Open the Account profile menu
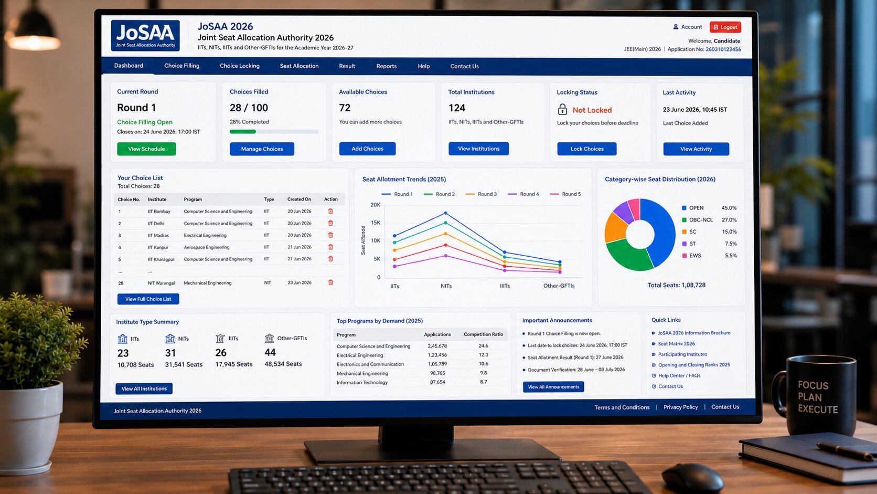Image resolution: width=877 pixels, height=494 pixels. coord(688,27)
